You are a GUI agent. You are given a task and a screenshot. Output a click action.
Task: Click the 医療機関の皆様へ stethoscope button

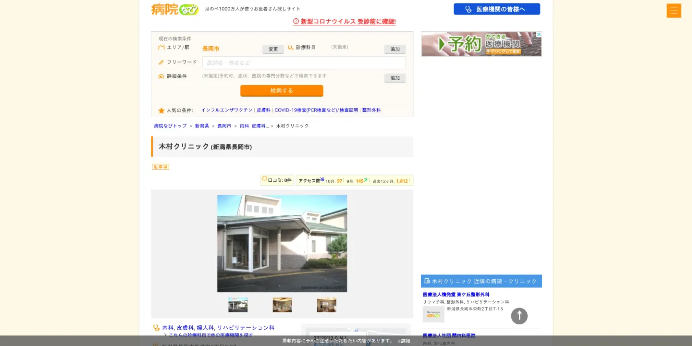pyautogui.click(x=497, y=9)
